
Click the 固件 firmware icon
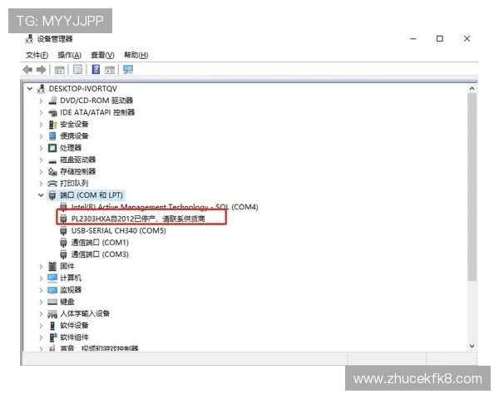[52, 266]
